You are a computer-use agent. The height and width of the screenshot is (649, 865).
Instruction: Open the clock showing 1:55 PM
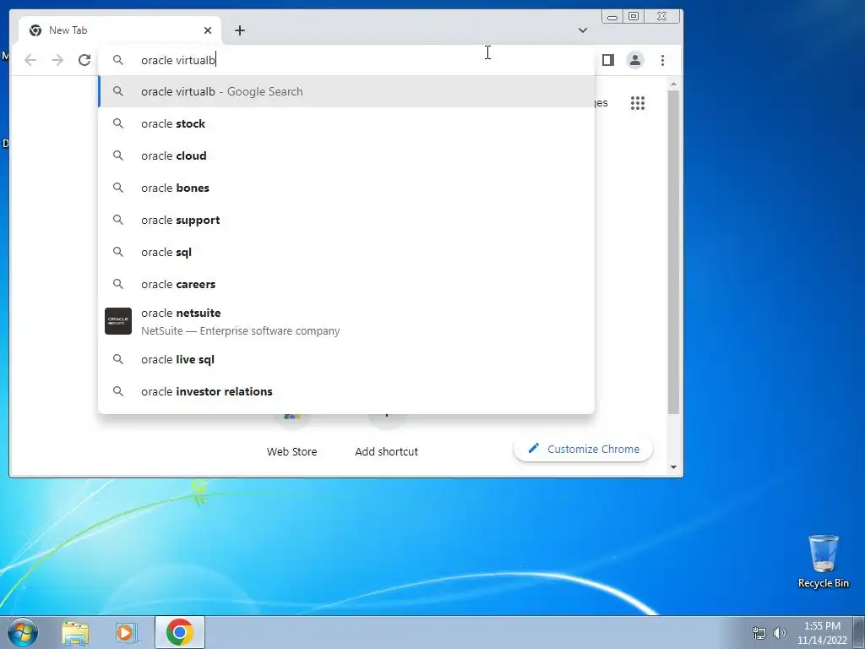822,633
